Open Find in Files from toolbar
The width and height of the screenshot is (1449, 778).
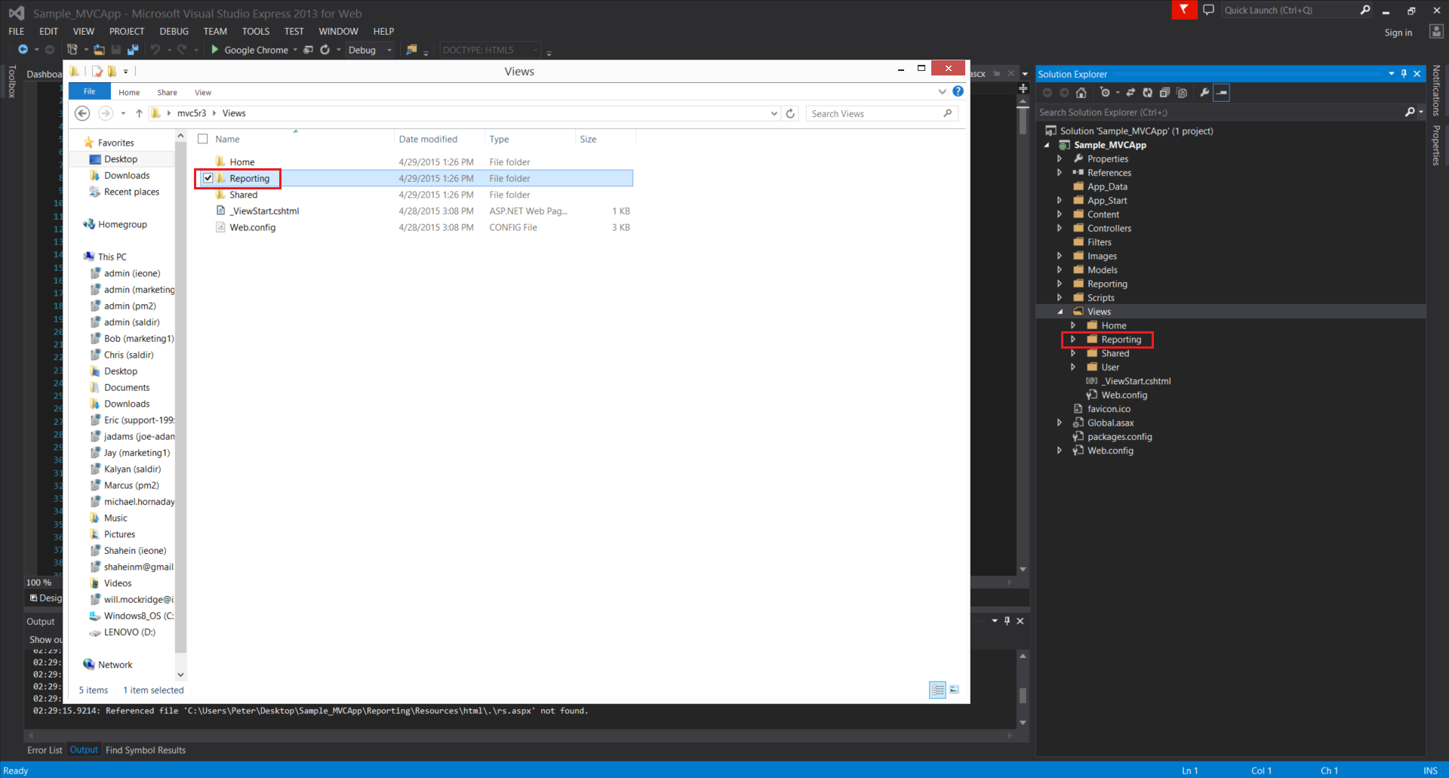click(x=411, y=50)
